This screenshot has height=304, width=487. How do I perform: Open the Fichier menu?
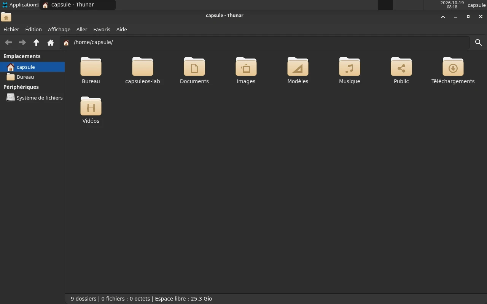pyautogui.click(x=11, y=29)
